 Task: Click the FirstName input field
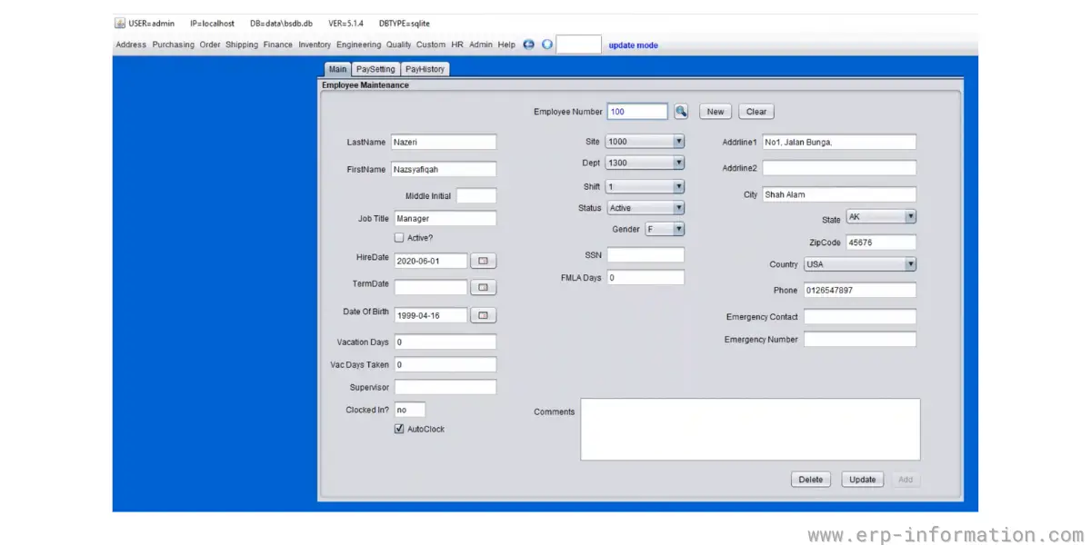444,169
